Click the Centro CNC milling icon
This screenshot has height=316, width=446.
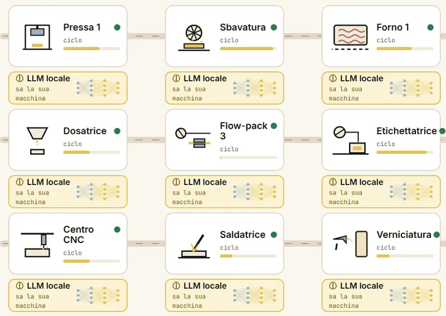37,245
